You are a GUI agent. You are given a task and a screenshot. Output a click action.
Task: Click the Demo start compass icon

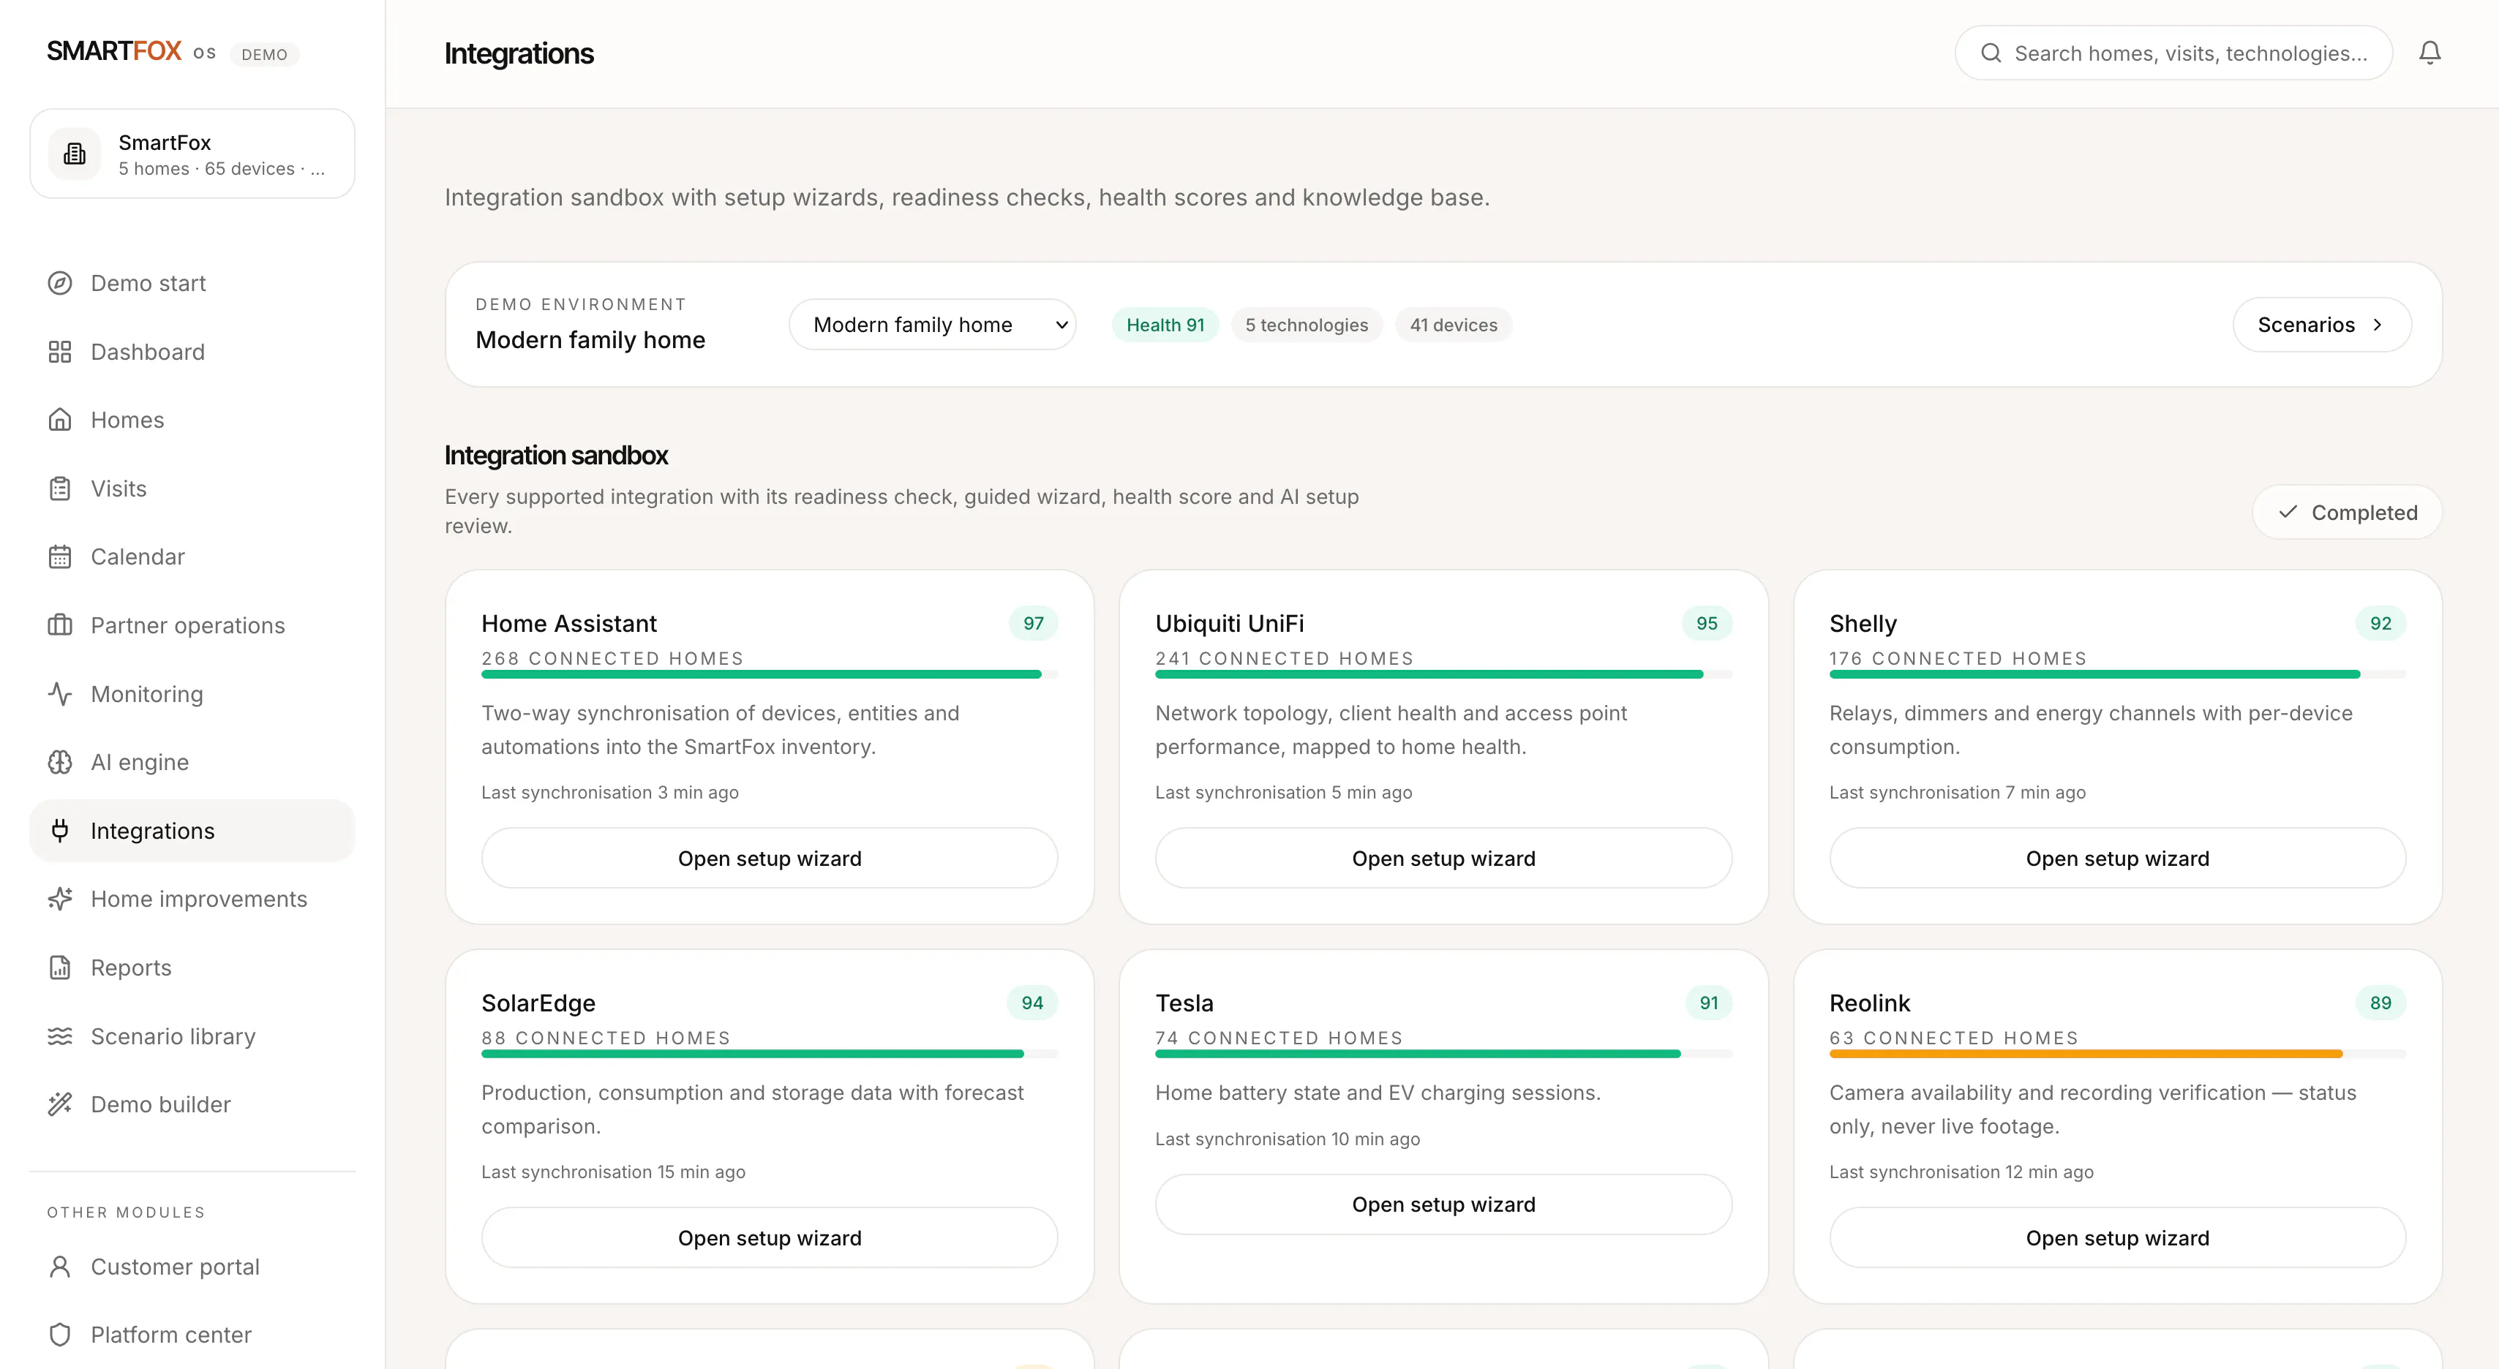coord(60,283)
